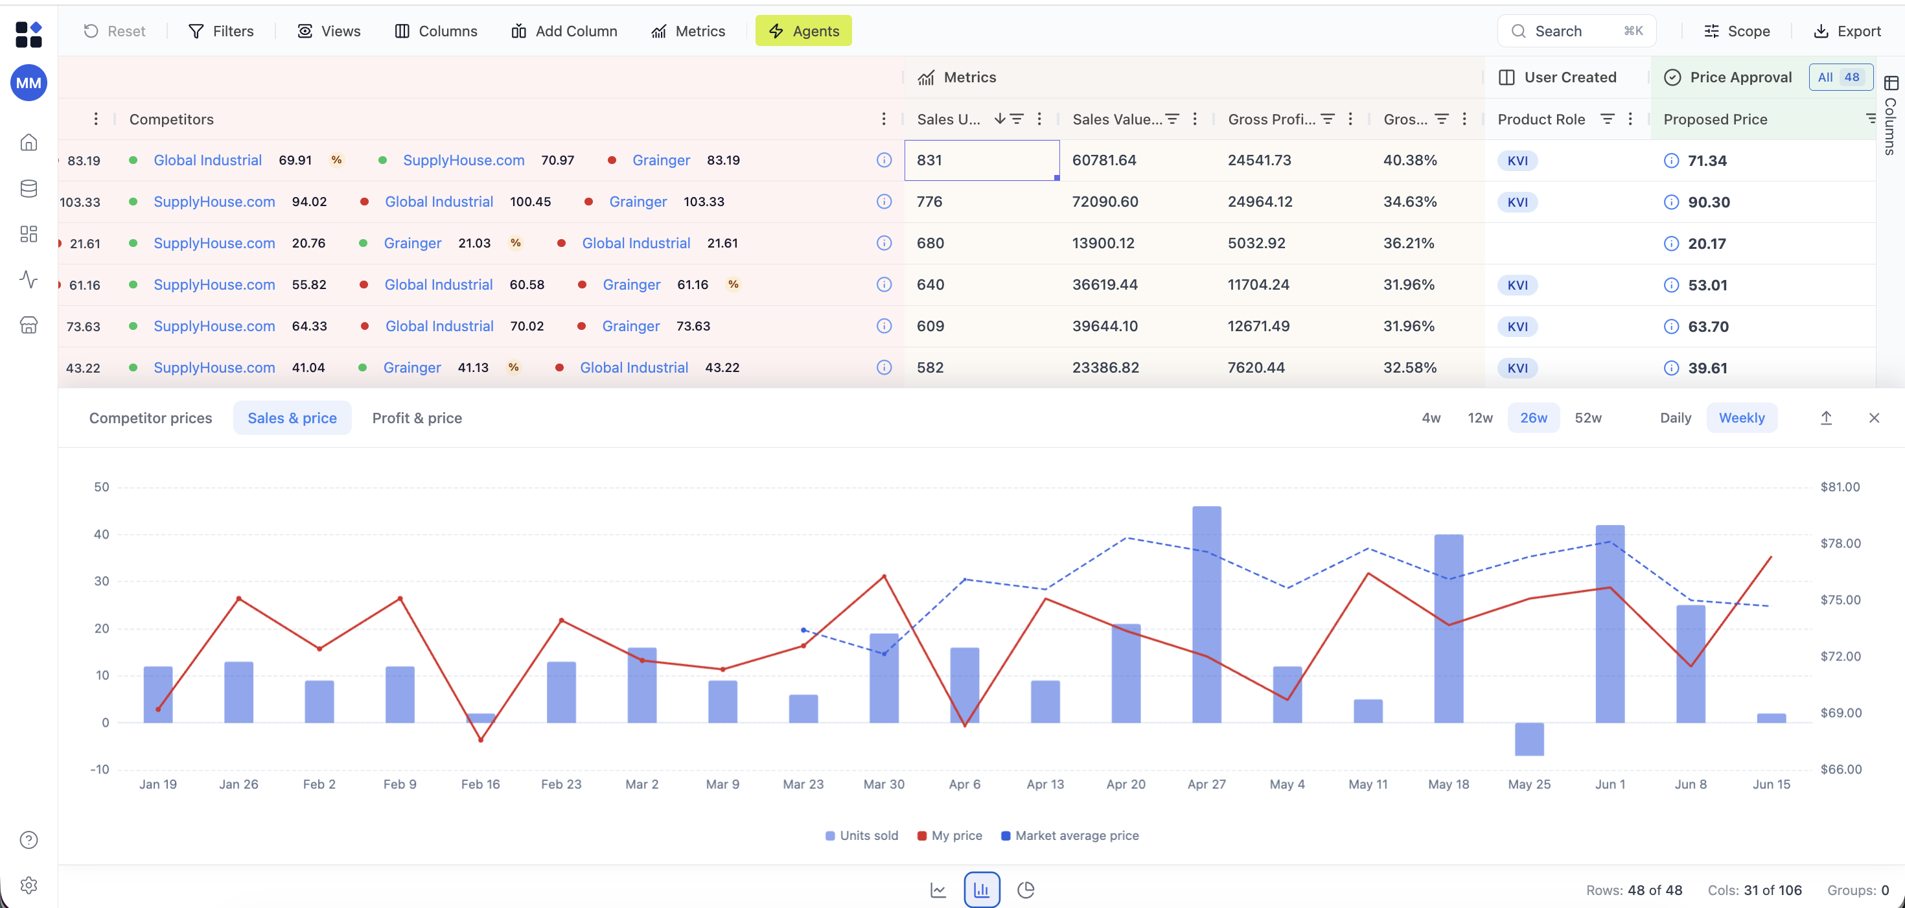The height and width of the screenshot is (908, 1905).
Task: Expand the vertical Columns side panel
Action: (1891, 115)
